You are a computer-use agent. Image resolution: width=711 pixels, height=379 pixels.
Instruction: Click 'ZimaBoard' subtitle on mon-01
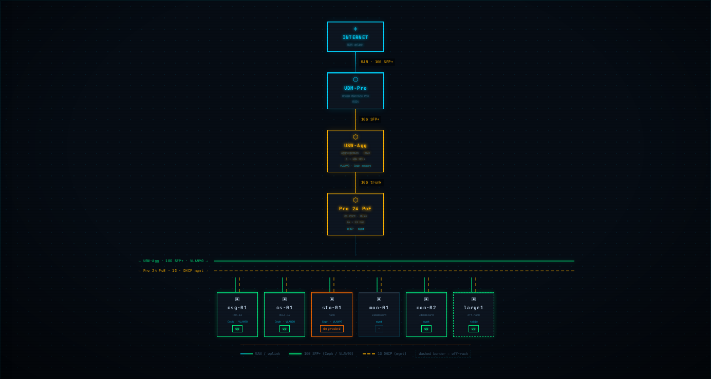pos(379,315)
